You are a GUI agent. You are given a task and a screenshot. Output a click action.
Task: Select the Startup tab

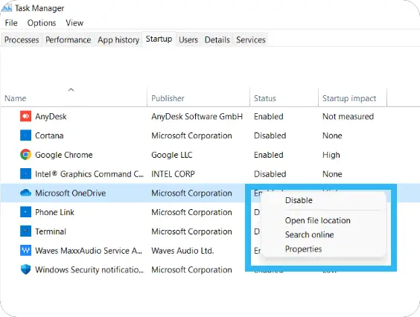(159, 39)
